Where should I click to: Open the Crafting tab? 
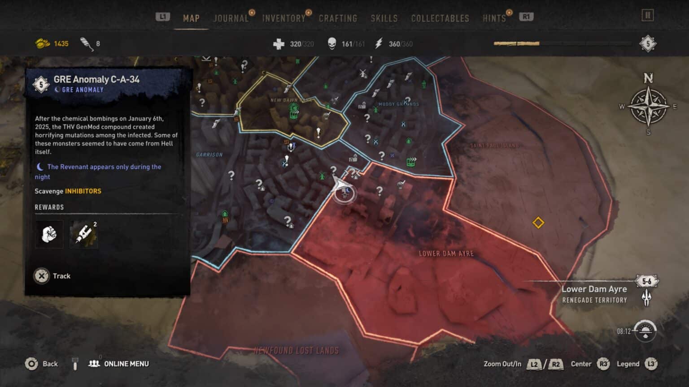pos(338,18)
